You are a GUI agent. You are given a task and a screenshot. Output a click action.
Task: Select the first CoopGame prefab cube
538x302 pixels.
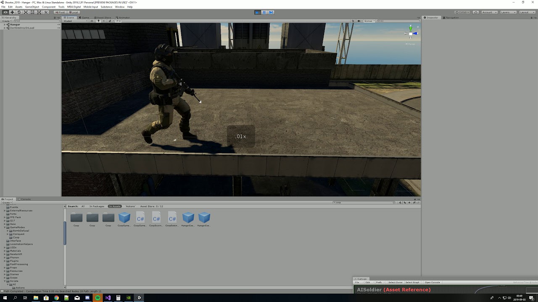(x=124, y=217)
